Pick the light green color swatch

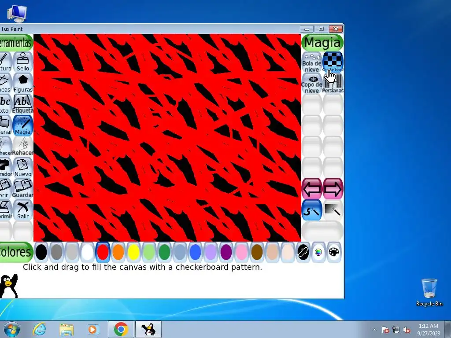pyautogui.click(x=149, y=252)
